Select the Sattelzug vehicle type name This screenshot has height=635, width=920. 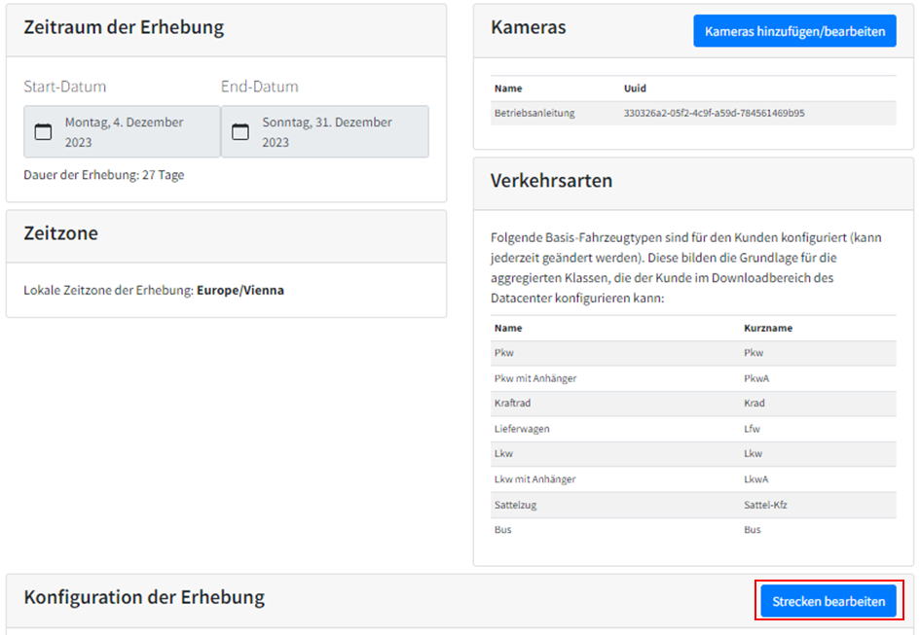(x=515, y=506)
